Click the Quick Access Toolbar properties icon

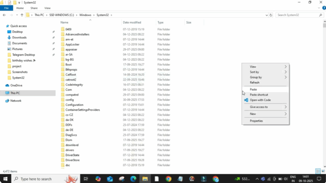click(9, 3)
